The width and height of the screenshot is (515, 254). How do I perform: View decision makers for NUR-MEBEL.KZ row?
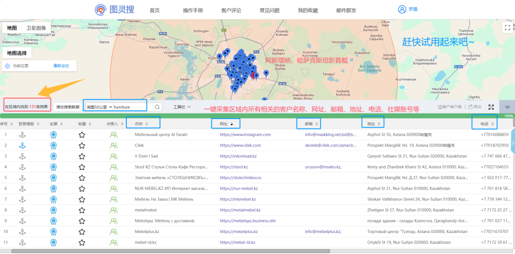click(113, 189)
